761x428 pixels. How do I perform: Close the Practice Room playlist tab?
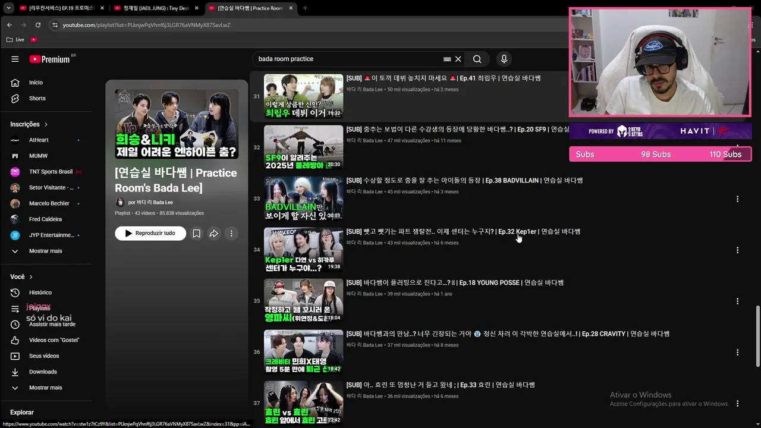(x=291, y=8)
